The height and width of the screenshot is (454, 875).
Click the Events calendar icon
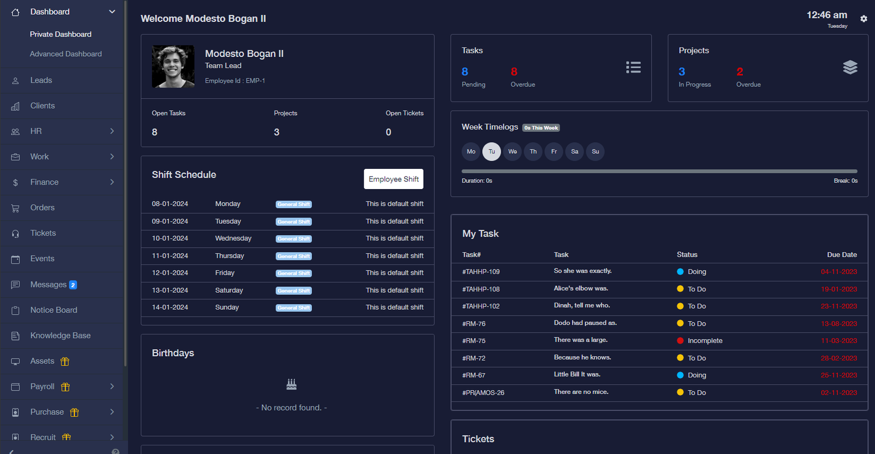point(15,259)
